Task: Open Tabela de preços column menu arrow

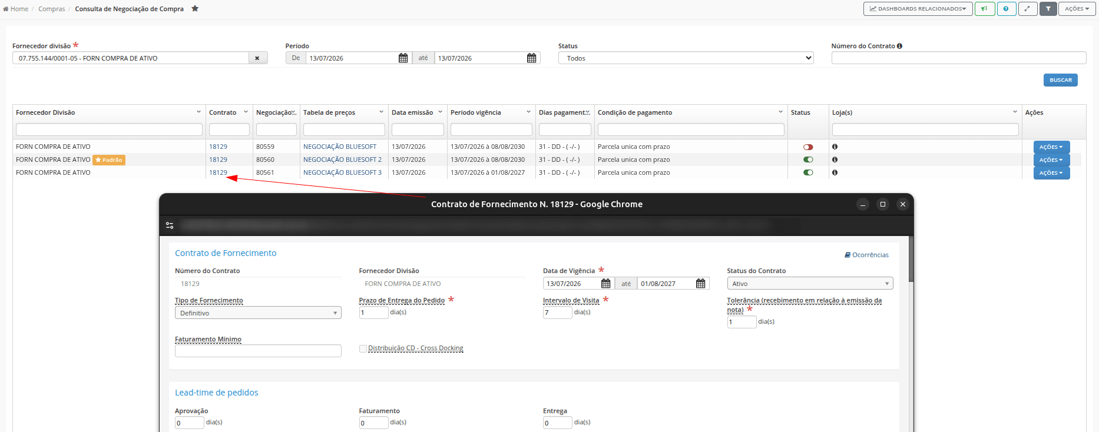Action: coord(382,112)
